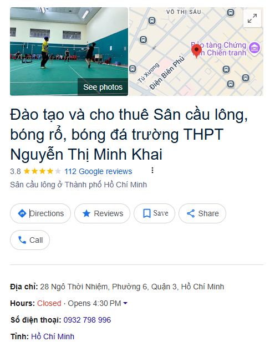Image resolution: width=275 pixels, height=342 pixels.
Task: Call the badminton court
Action: pos(30,240)
